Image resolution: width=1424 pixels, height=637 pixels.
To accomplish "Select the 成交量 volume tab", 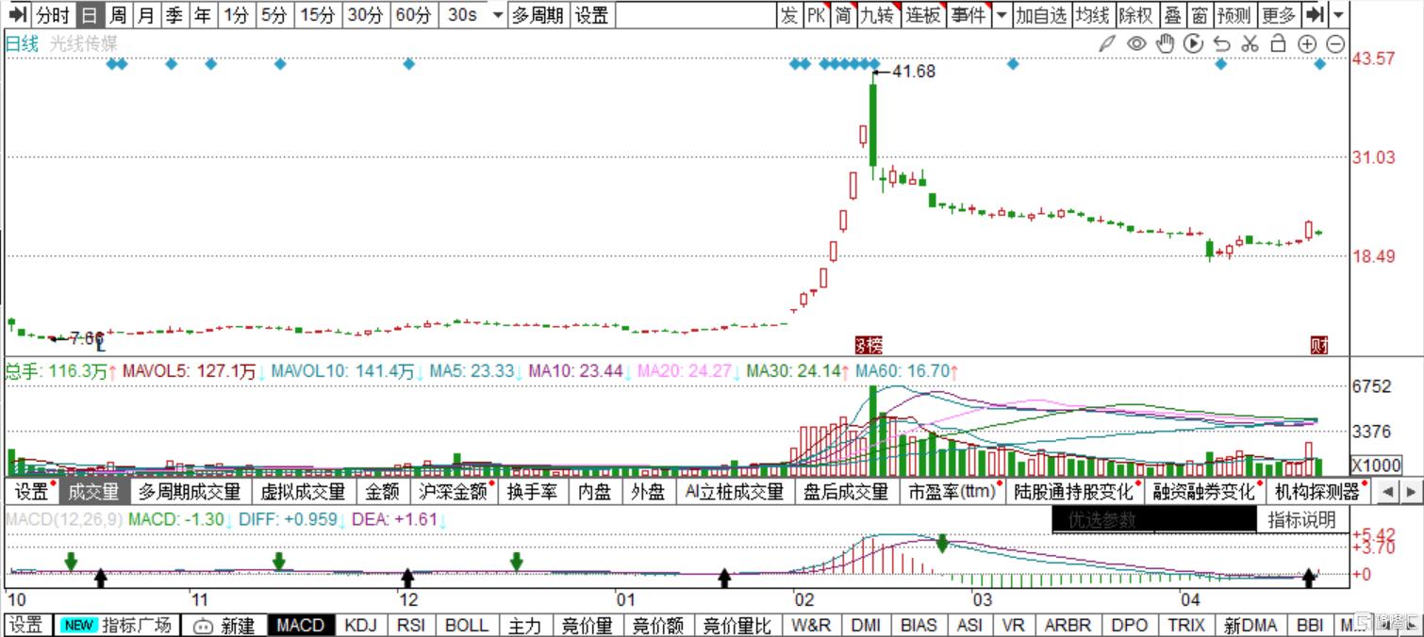I will (94, 491).
